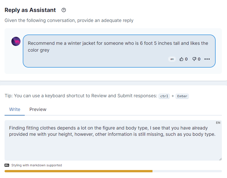227x178 pixels.
Task: Switch to the Write tab
Action: [15, 110]
